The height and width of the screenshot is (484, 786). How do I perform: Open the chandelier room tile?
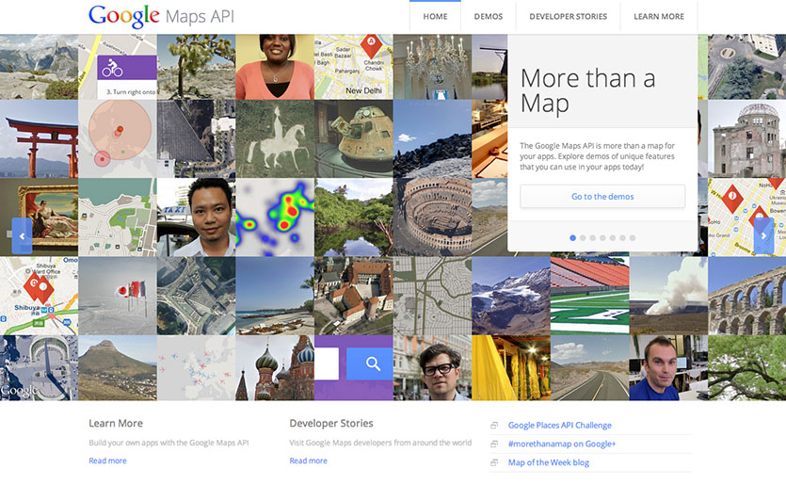(x=432, y=67)
